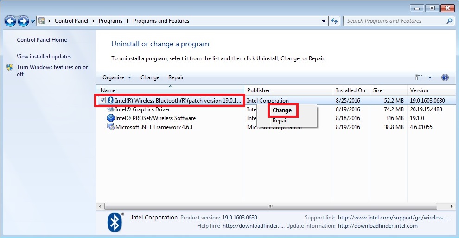
Task: Open the address bar history dropdown
Action: coord(324,21)
